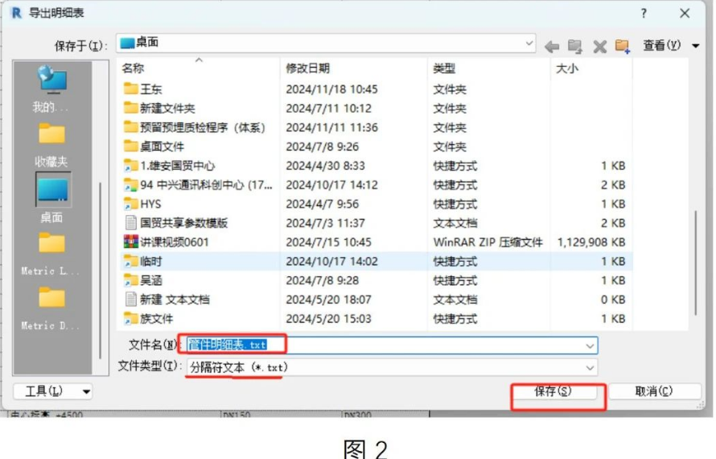716x459 pixels.
Task: Sort files by 类型 column header
Action: coord(489,68)
